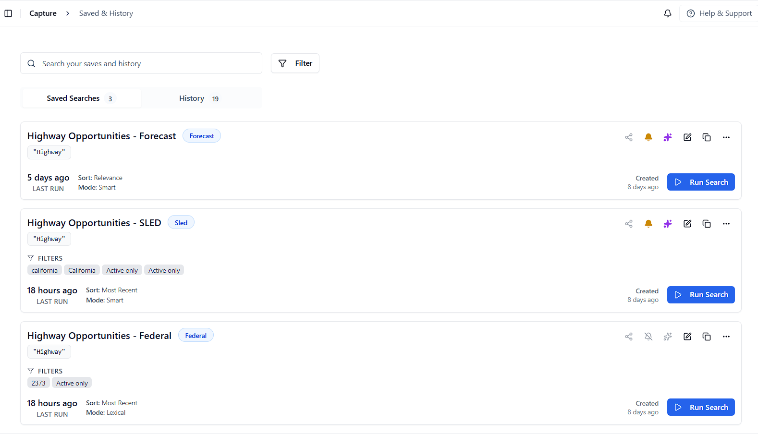Click the funnel icon beside Federal FILTERS label
The width and height of the screenshot is (758, 434).
[31, 371]
